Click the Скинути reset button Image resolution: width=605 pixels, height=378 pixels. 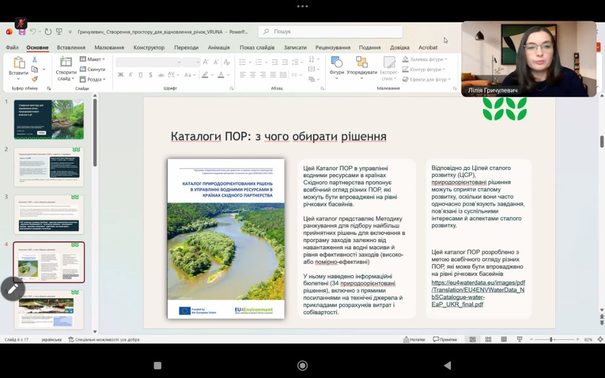(93, 69)
